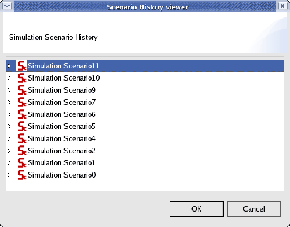Click the Sc icon for Simulation Scenario6
Viewport: 290px width, 227px height.
(x=22, y=114)
